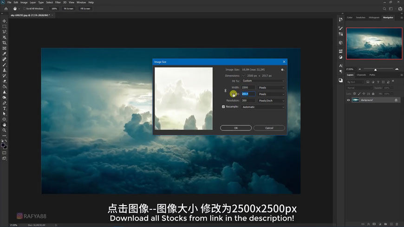
Task: Open the Resample method dropdown showing Automatic
Action: (263, 107)
